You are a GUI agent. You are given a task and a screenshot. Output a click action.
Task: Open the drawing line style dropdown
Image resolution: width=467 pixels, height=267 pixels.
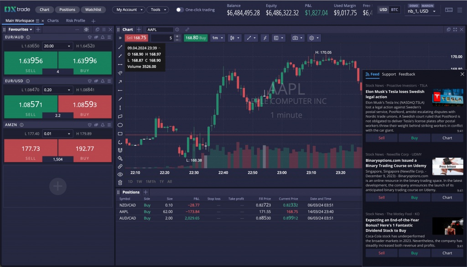[x=251, y=38]
